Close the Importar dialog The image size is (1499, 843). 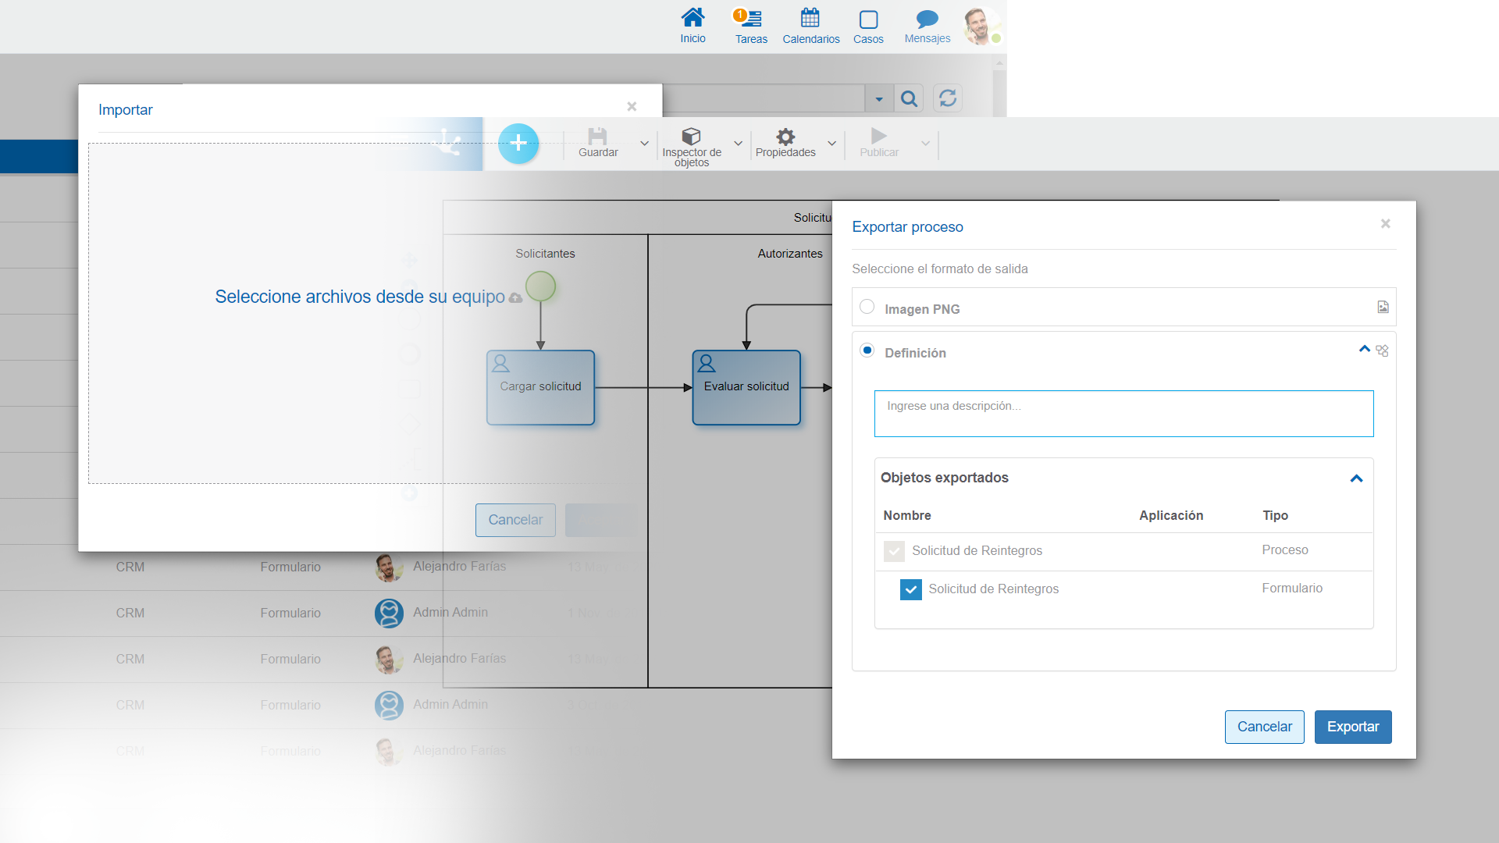pos(632,106)
